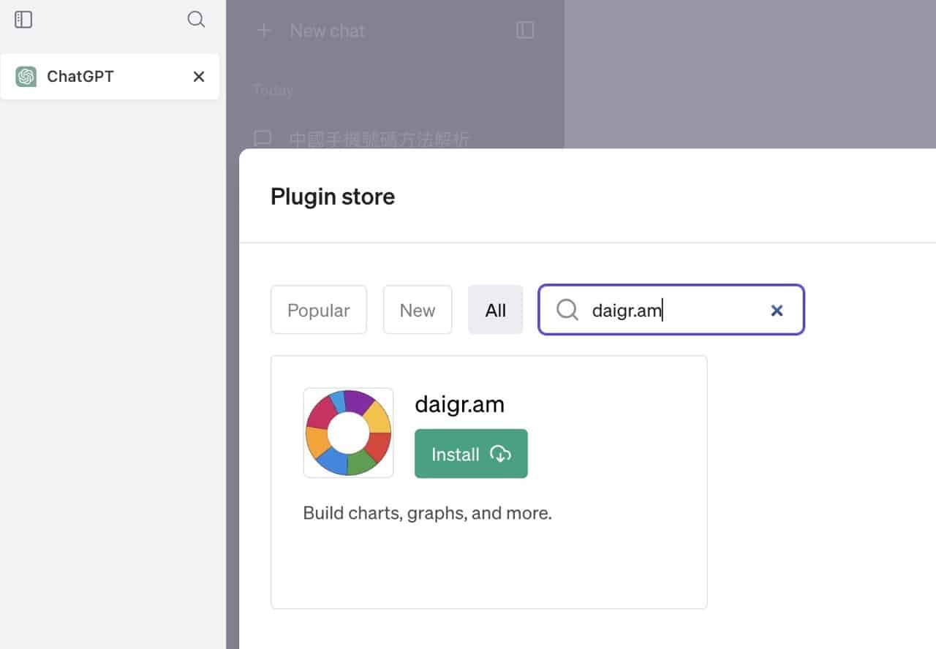
Task: Click the search magnifier in plugin search
Action: [567, 310]
